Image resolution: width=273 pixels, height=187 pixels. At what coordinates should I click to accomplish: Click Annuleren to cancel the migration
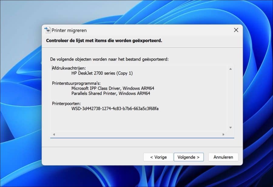(223, 157)
